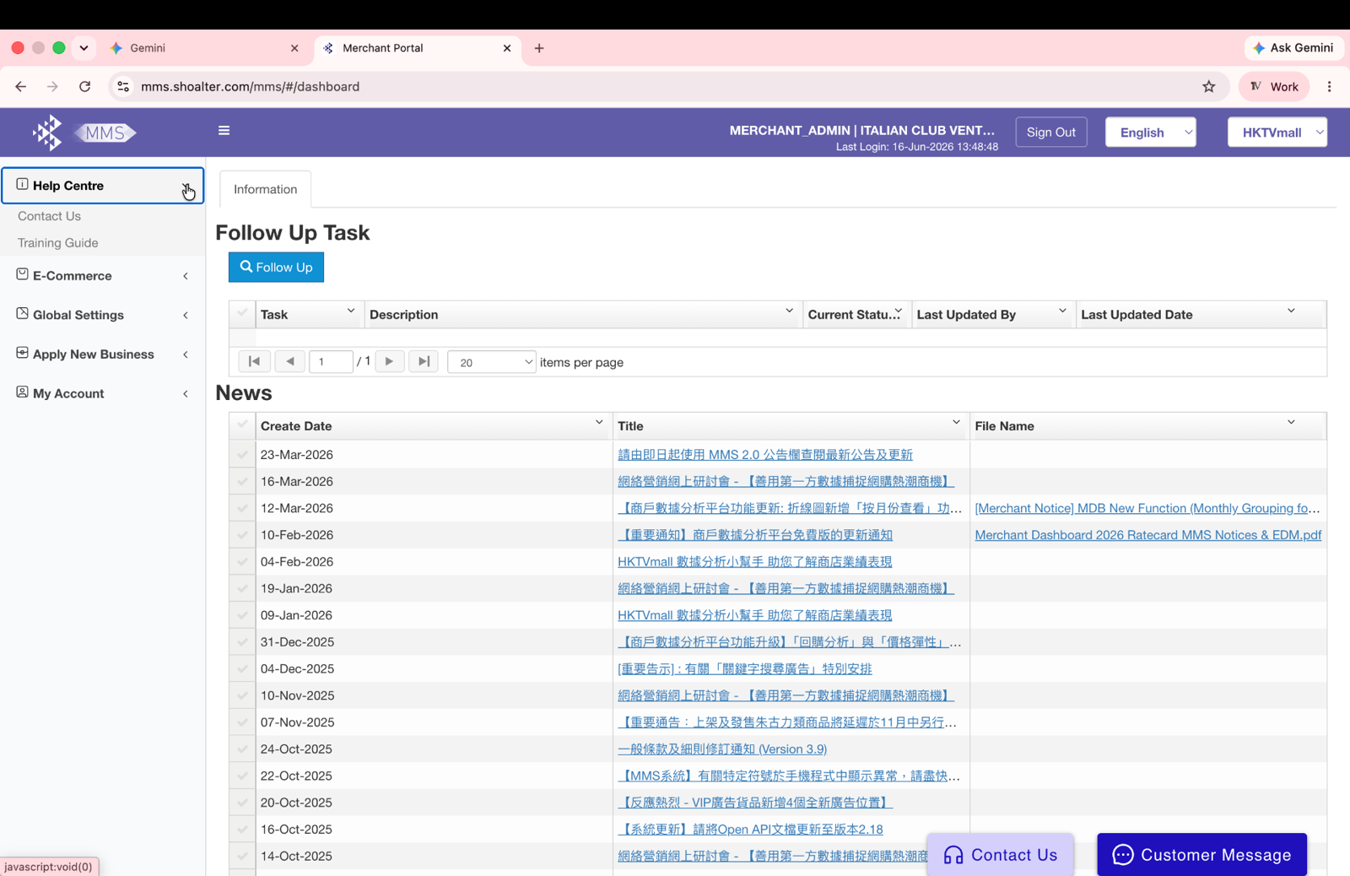
Task: Open Description column filter dropdown
Action: click(789, 311)
